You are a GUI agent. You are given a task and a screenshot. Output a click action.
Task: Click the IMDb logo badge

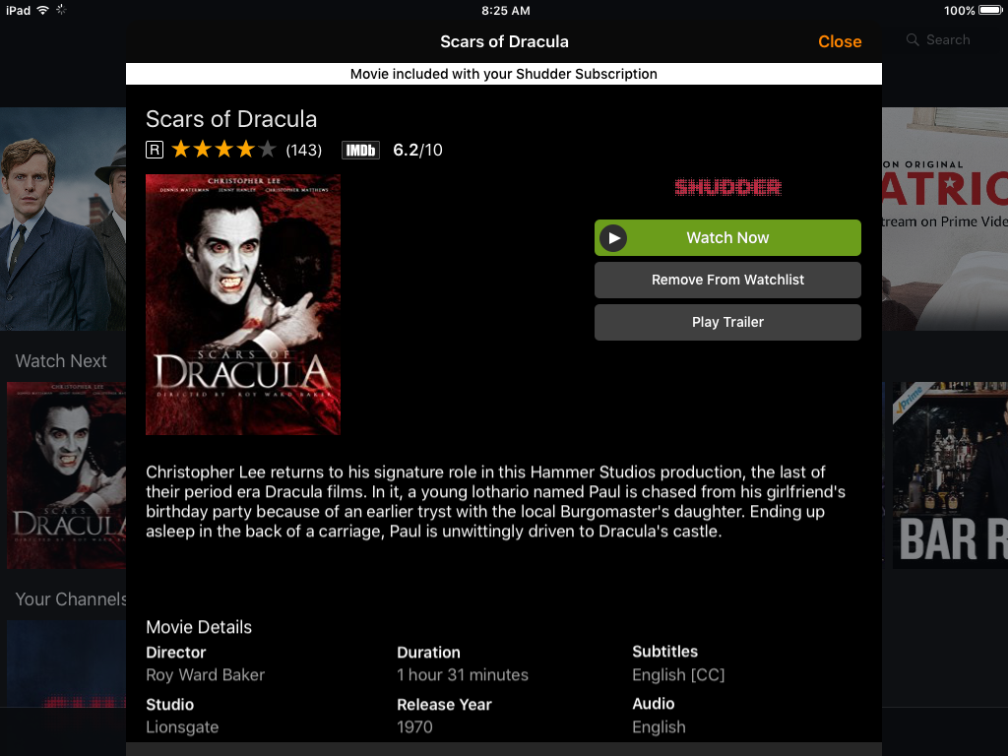(360, 151)
